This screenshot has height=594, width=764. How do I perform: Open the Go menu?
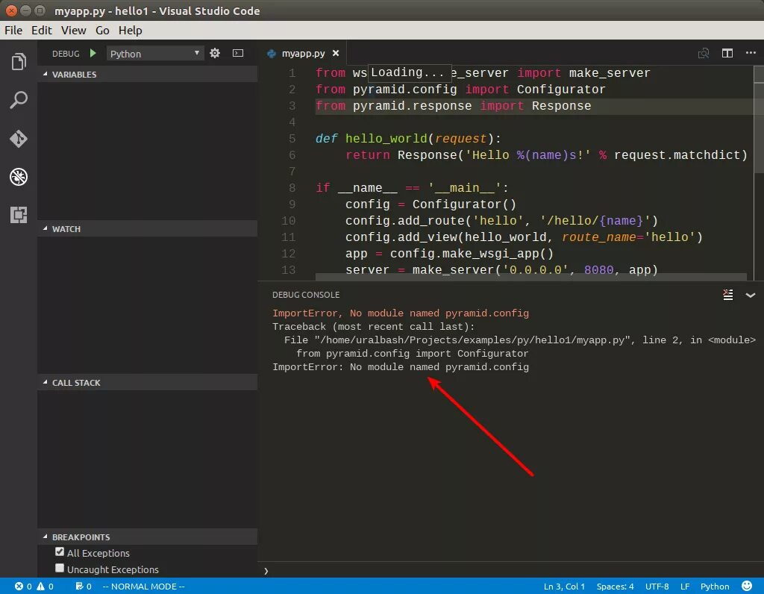click(x=102, y=30)
